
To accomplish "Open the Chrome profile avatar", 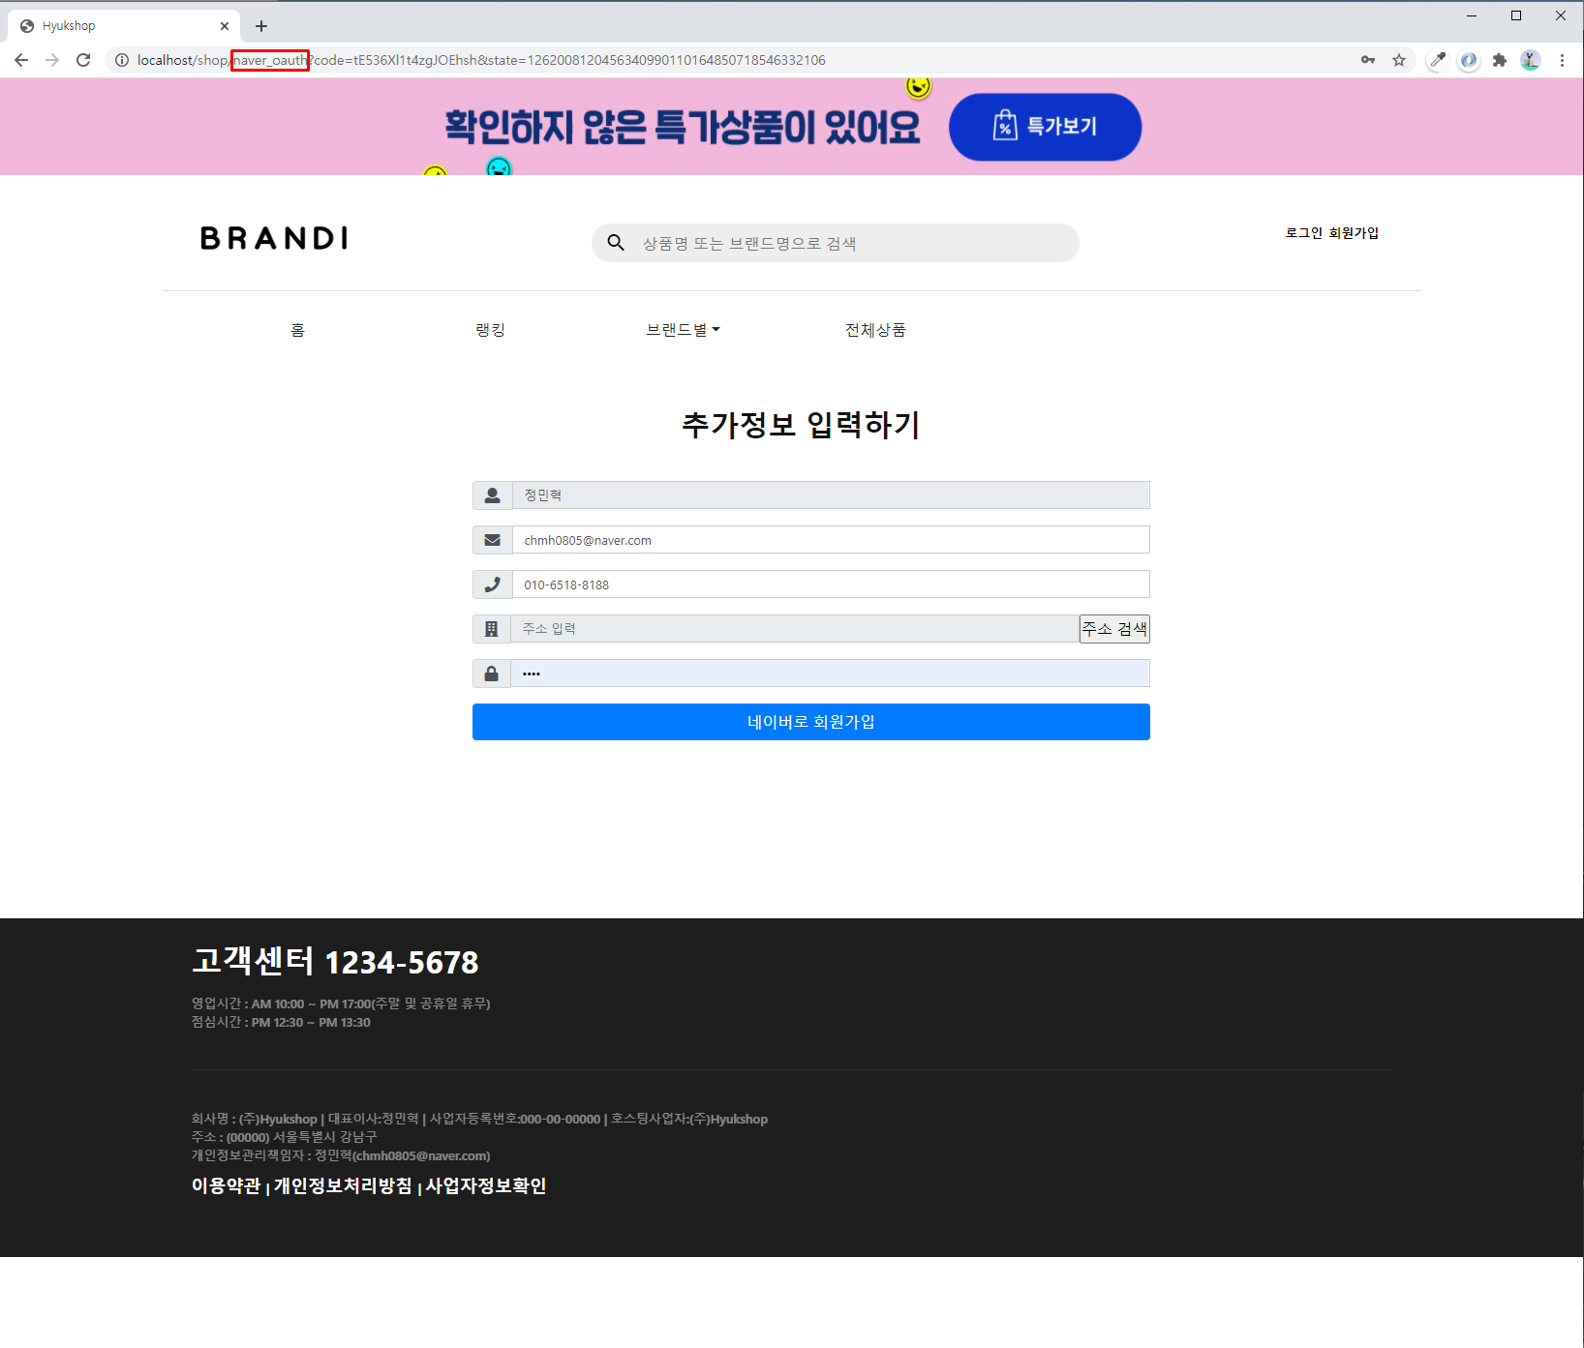I will pyautogui.click(x=1531, y=60).
